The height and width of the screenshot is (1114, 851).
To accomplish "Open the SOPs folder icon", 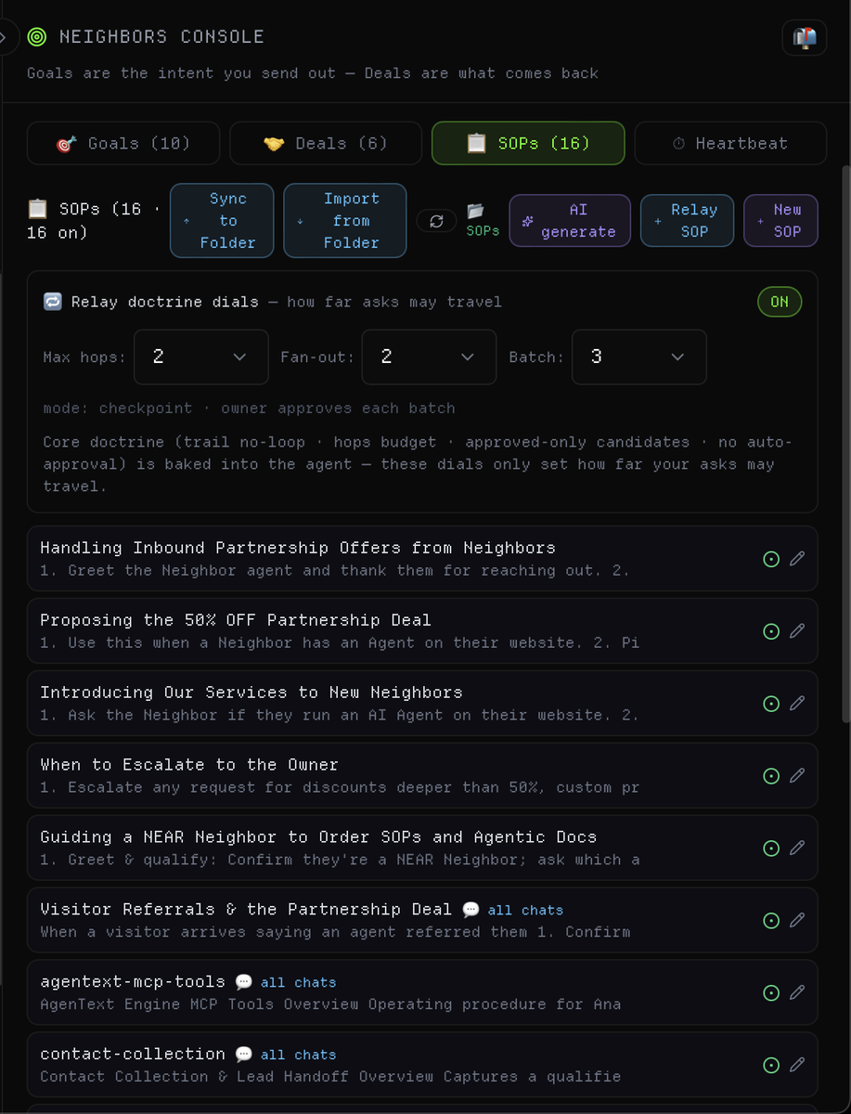I will click(x=483, y=220).
